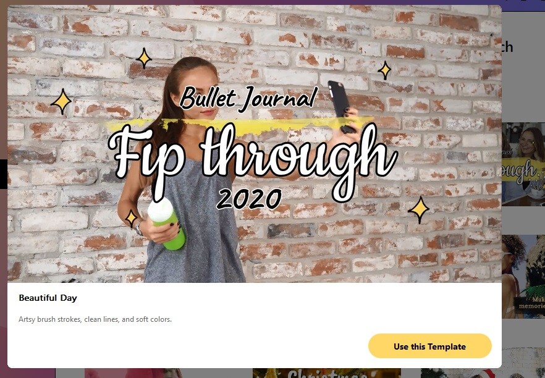Open the smiling woman template thumbnail behind the dialog

(x=523, y=164)
